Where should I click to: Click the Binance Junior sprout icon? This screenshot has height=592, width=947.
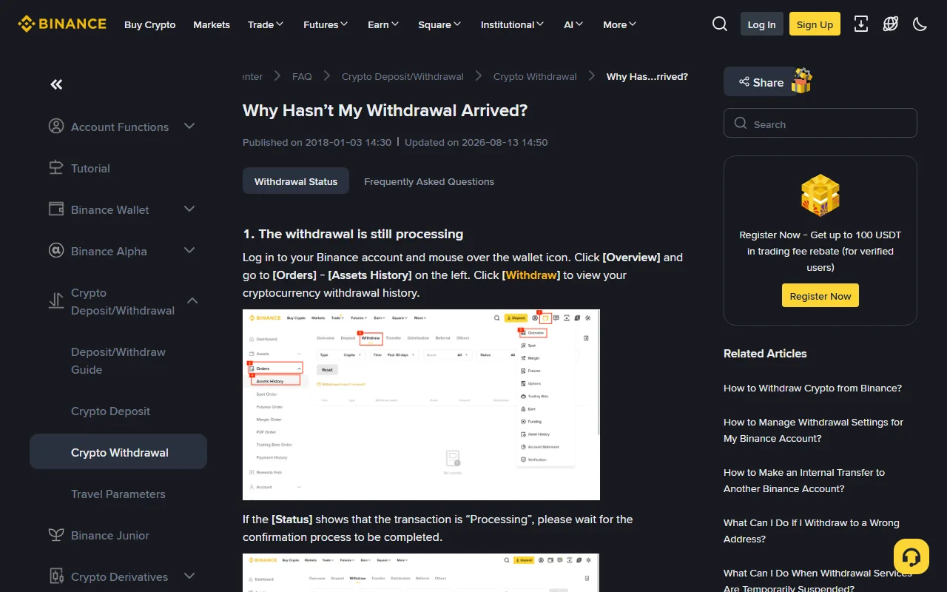coord(56,535)
